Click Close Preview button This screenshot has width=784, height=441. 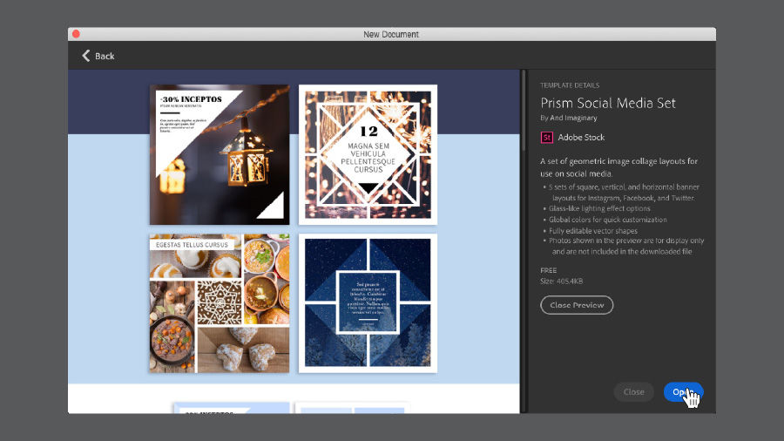coord(577,305)
